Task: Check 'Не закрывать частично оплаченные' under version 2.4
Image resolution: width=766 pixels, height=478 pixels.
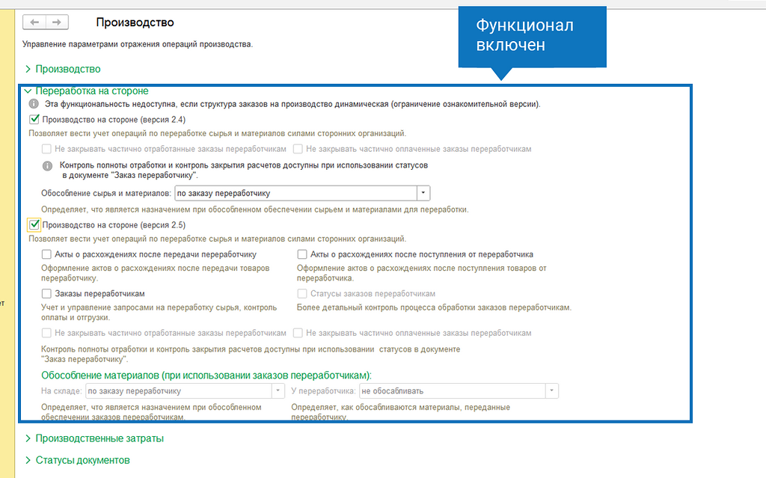Action: [298, 149]
